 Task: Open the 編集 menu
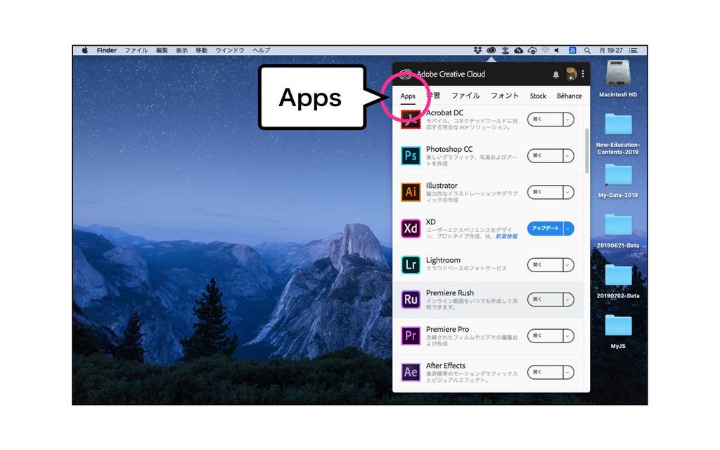162,51
